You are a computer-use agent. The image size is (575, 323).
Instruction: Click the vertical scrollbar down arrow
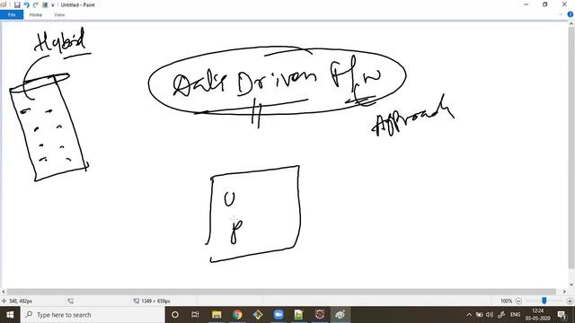pyautogui.click(x=571, y=285)
